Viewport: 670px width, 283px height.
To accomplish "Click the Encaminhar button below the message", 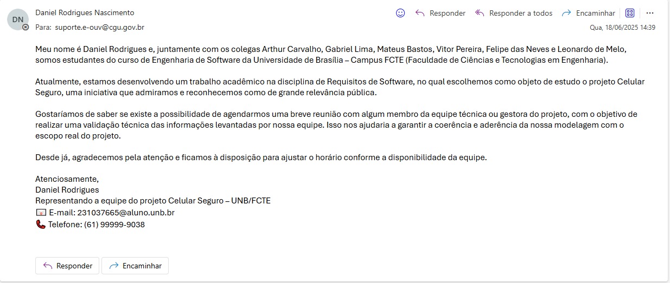I will [135, 266].
